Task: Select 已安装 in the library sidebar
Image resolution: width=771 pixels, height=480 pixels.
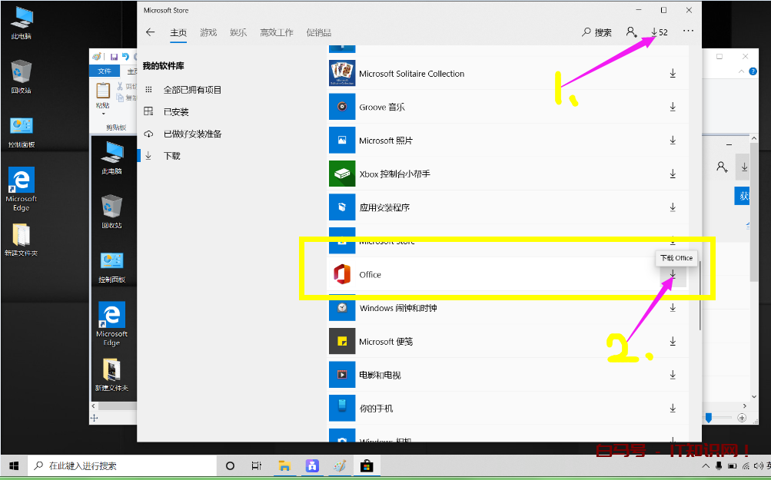Action: click(176, 112)
